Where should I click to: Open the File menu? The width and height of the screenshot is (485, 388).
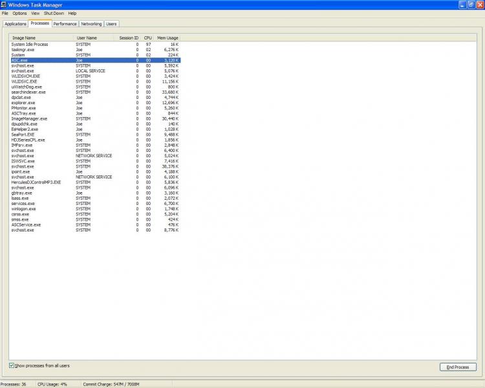5,14
